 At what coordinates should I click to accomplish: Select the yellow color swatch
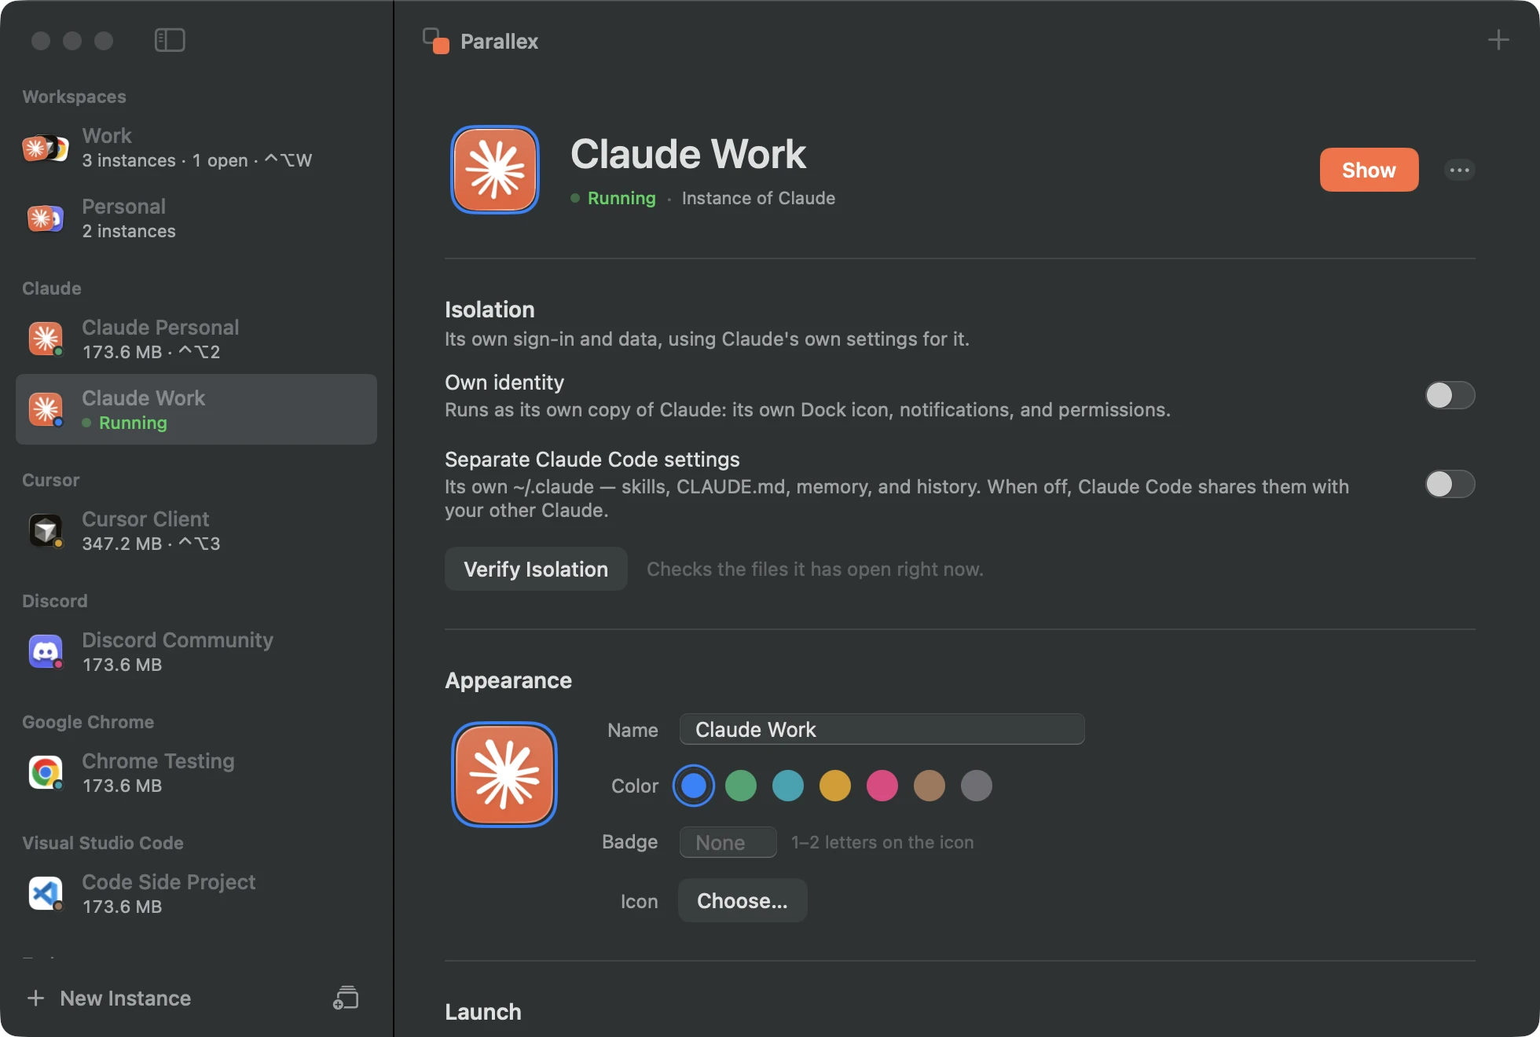tap(835, 786)
